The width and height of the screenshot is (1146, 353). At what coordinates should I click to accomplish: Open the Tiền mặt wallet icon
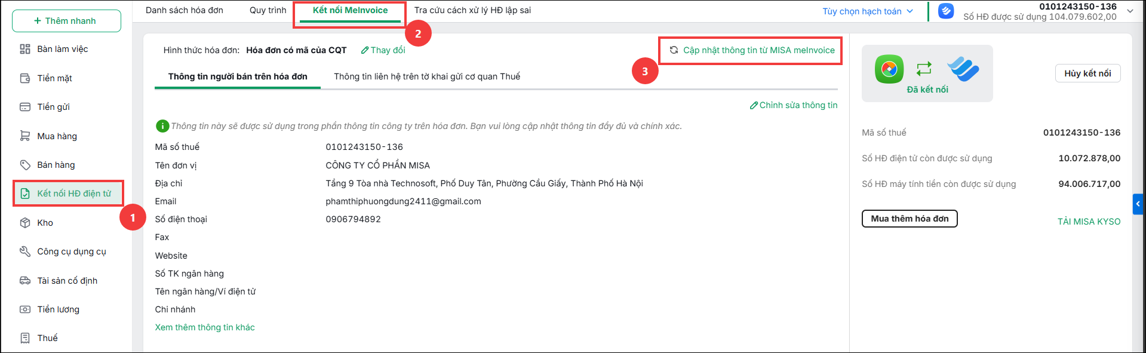tap(25, 78)
